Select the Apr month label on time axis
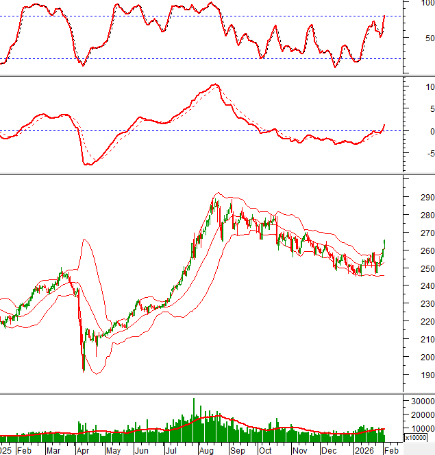This screenshot has height=455, width=435. point(82,450)
